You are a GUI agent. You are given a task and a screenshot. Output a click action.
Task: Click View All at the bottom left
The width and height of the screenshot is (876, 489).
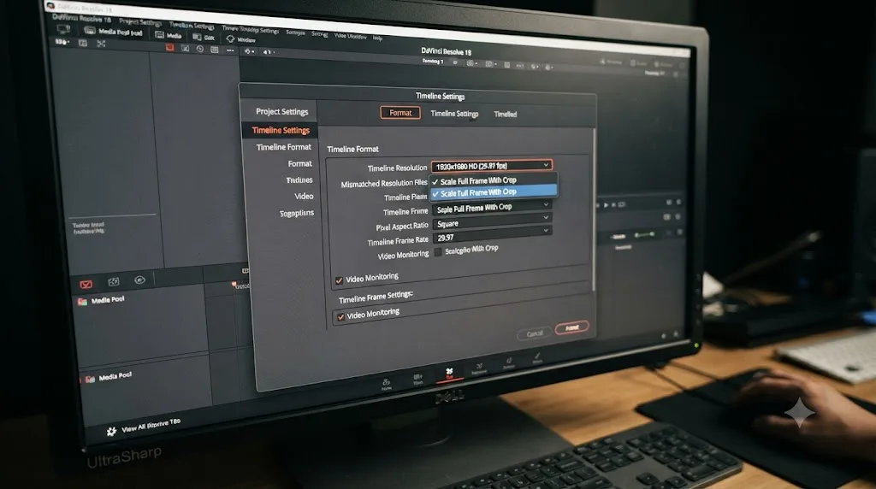151,425
